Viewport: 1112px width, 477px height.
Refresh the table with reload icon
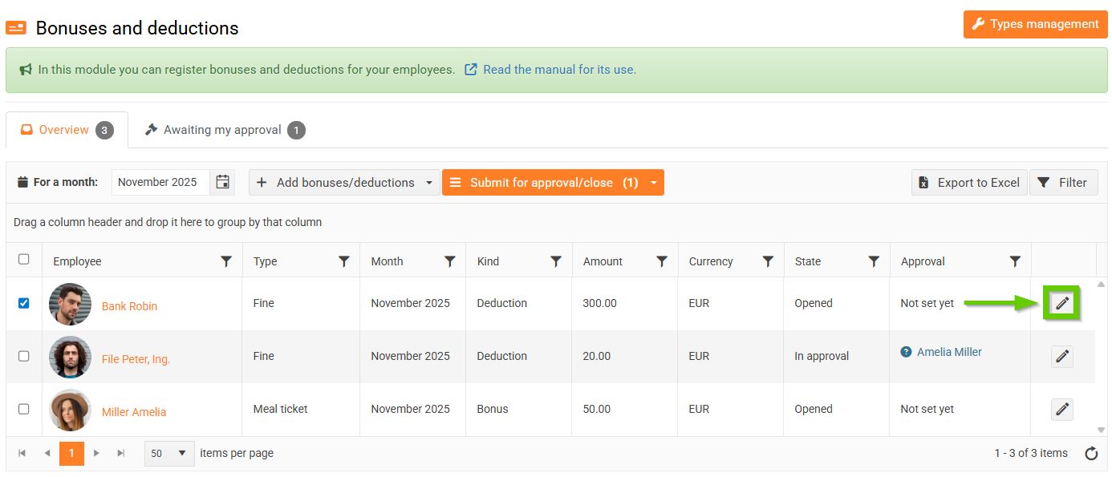[x=1091, y=454]
